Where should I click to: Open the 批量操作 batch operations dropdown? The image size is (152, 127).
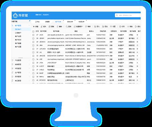[x=79, y=27]
